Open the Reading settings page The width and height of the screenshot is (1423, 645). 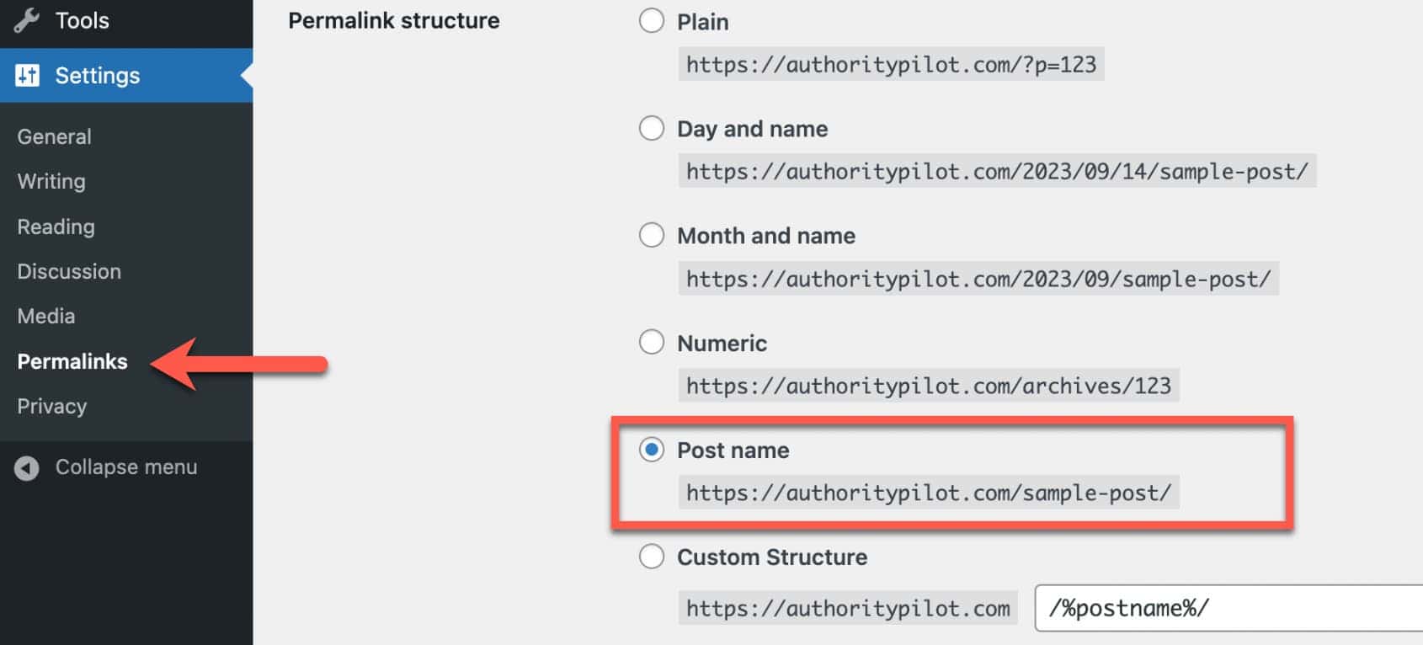[56, 227]
